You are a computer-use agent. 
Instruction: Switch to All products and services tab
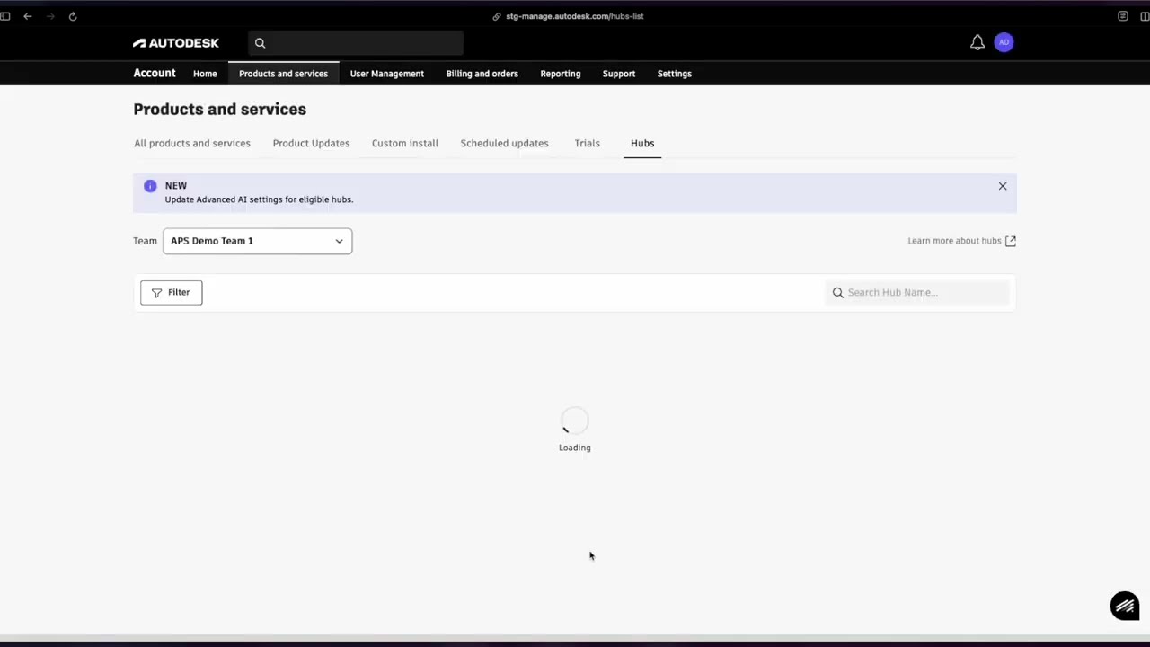point(192,143)
